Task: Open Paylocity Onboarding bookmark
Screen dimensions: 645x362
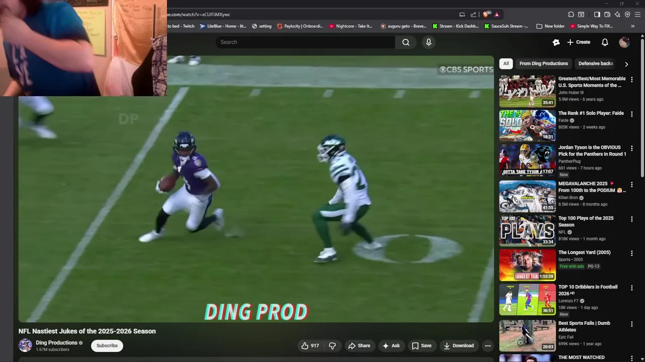Action: (x=300, y=26)
